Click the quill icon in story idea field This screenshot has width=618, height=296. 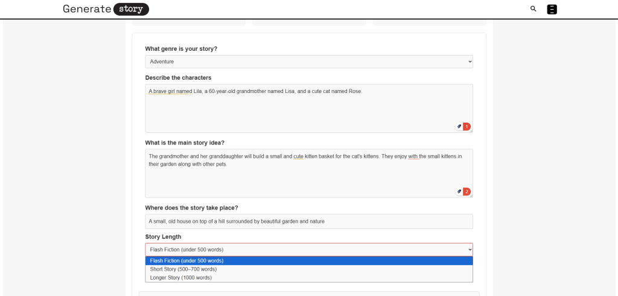[459, 191]
